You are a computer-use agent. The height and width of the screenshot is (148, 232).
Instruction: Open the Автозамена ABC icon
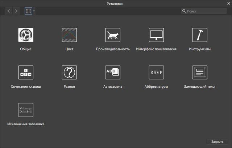[113, 73]
